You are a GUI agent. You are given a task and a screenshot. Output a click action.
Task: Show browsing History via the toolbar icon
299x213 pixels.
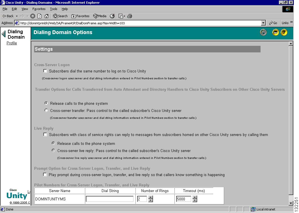(112, 16)
